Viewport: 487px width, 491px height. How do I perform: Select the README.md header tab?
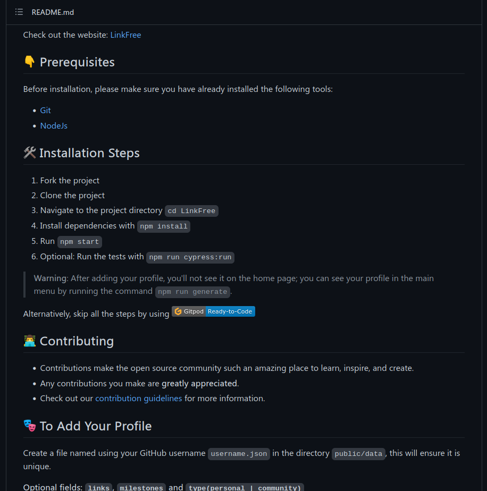pyautogui.click(x=53, y=12)
